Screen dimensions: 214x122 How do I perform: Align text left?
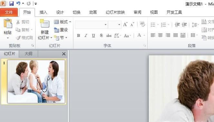[153, 35]
